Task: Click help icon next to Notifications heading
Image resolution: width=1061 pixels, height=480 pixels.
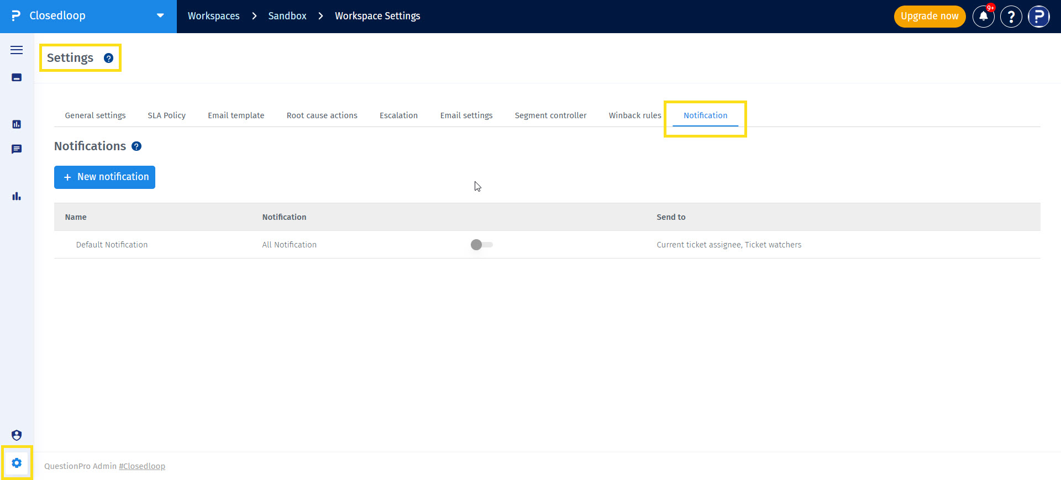Action: click(136, 146)
